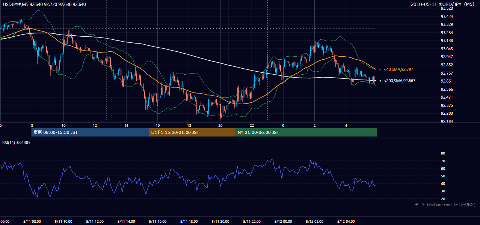
Task: Click price axis value 93.424
Action: click(x=447, y=16)
